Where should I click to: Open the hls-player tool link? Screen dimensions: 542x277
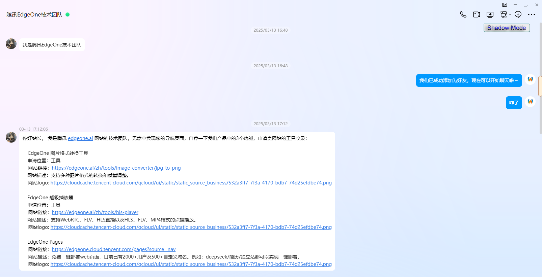95,212
